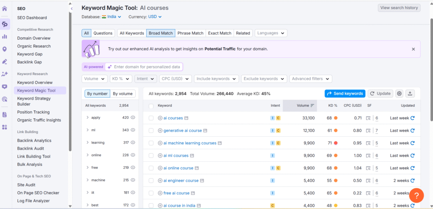
Task: Switch to the Questions tab
Action: [x=103, y=33]
